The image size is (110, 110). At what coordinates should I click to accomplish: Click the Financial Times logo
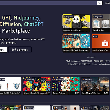[79, 64]
